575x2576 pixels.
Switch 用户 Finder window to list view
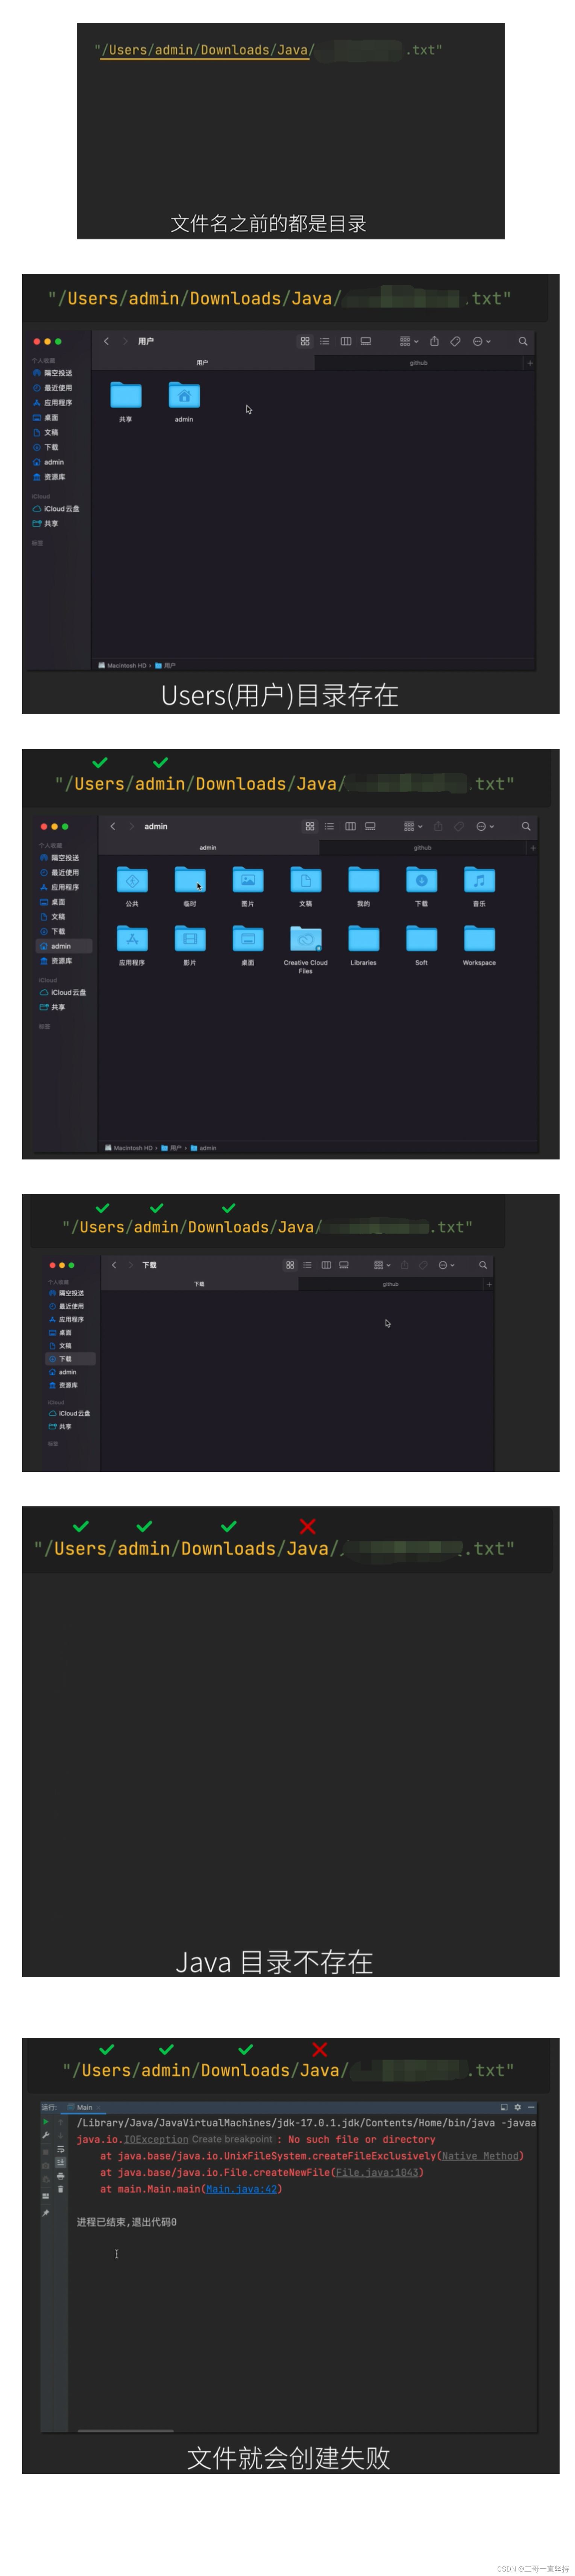[x=325, y=341]
